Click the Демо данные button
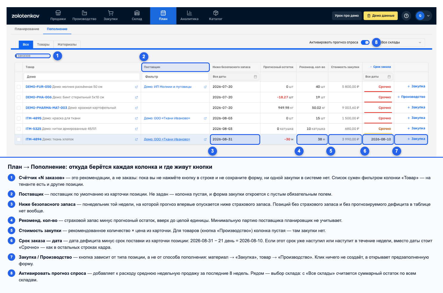The image size is (443, 293). coord(381,16)
